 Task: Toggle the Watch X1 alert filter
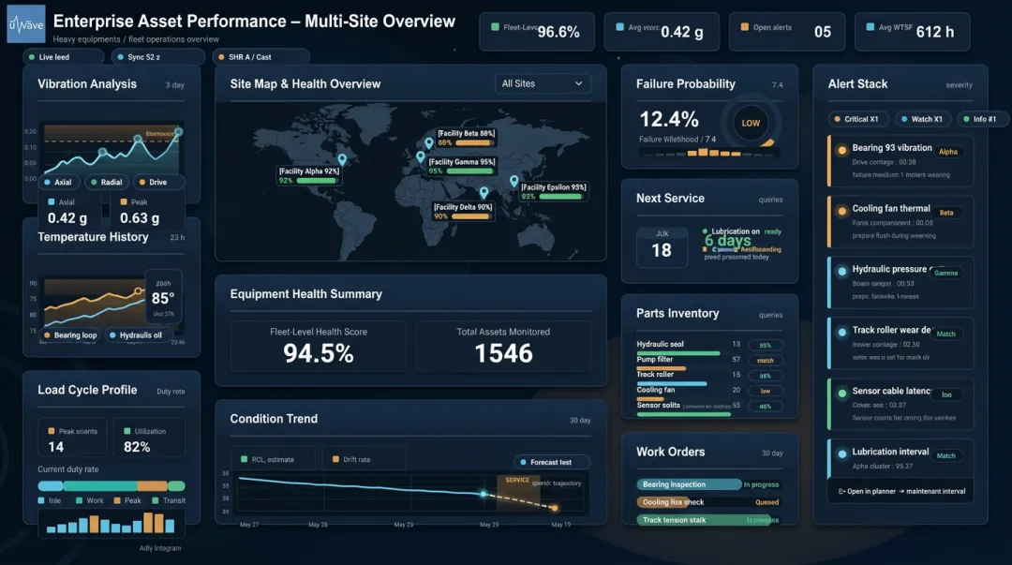[x=922, y=119]
